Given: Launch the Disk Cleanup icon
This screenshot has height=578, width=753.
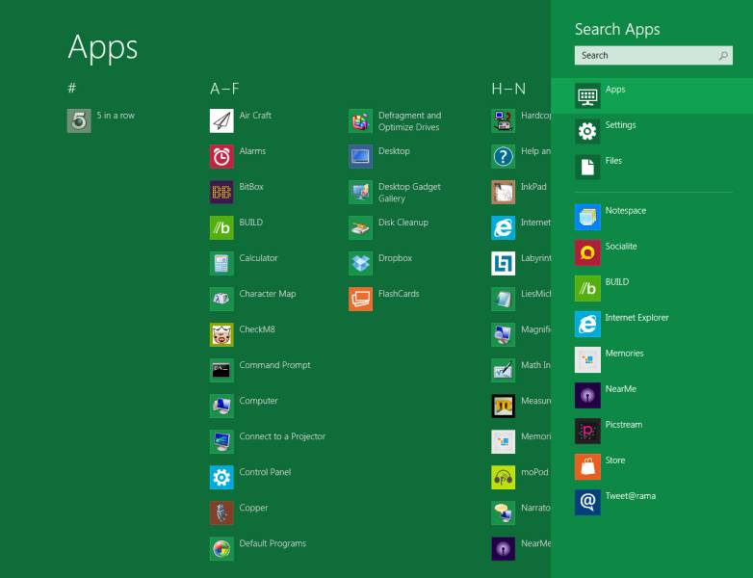Looking at the screenshot, I should coord(360,227).
